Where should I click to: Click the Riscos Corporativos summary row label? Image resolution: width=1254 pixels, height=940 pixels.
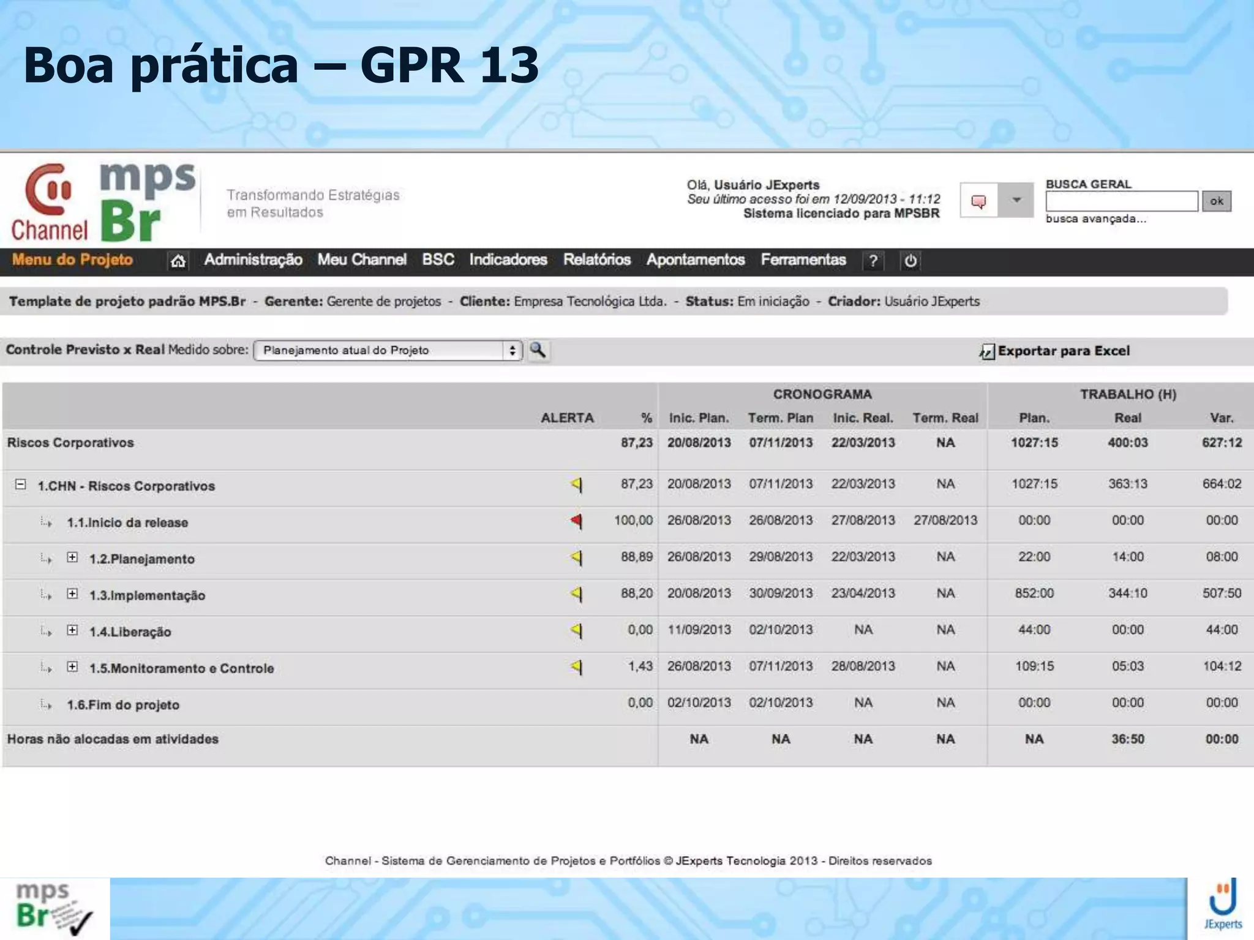pos(70,442)
